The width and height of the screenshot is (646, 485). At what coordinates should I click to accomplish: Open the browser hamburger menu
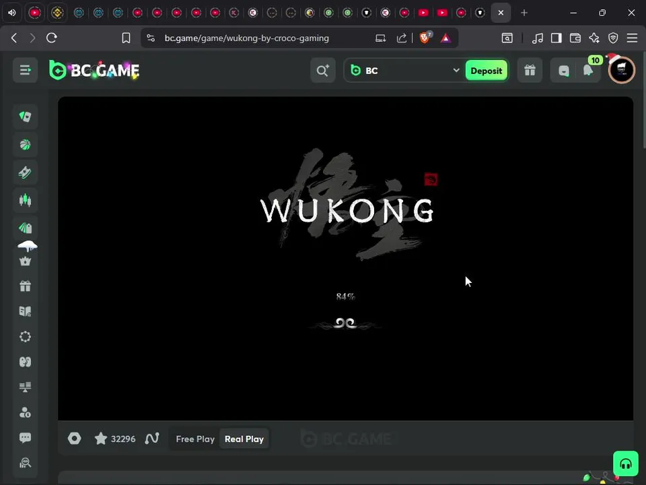tap(632, 38)
